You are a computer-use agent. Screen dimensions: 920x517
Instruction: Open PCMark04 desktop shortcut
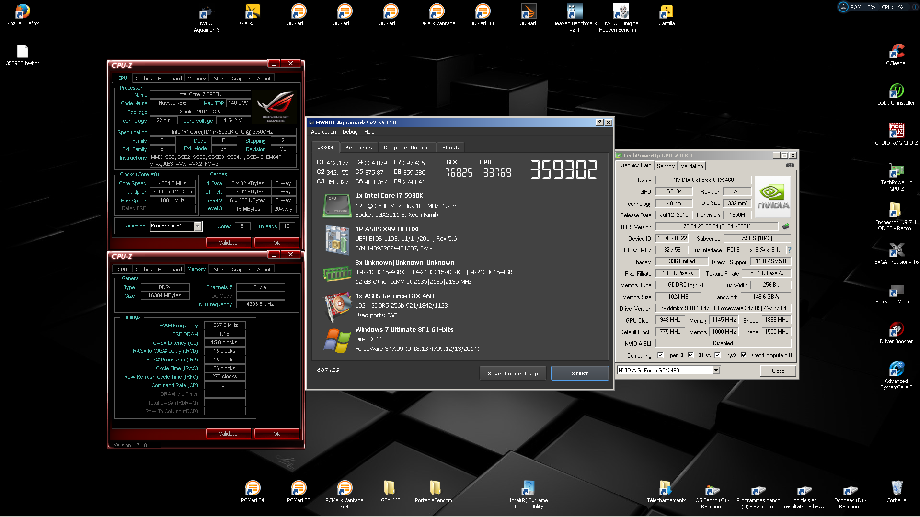253,492
